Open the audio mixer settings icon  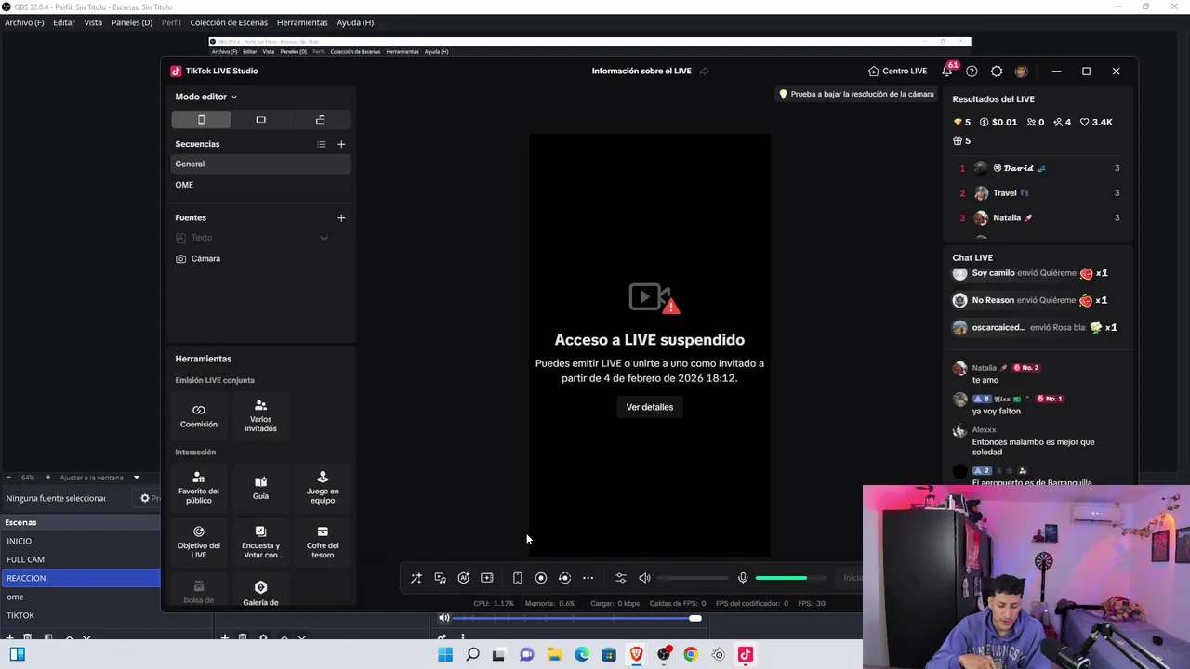tap(621, 578)
